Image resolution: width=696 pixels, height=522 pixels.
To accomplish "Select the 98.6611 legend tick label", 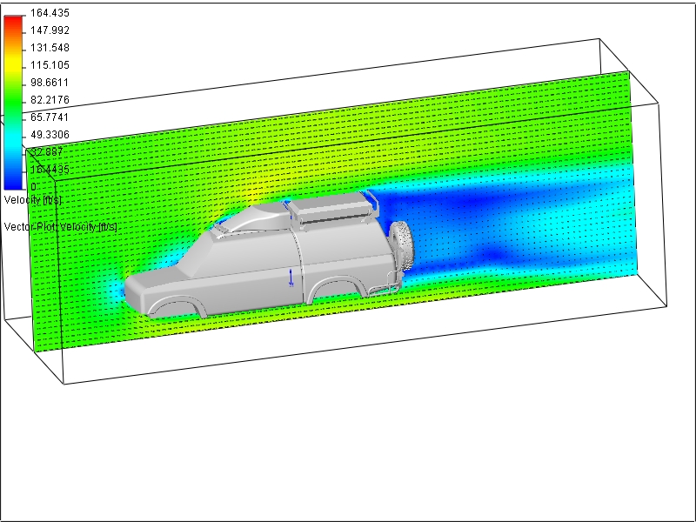I will point(50,83).
